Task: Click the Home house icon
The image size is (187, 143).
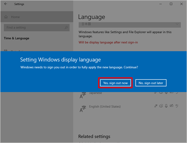Action: [6, 17]
